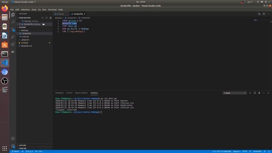This screenshot has height=153, width=272.
Task: Click Save All in Open Editors header
Action: click(46, 18)
